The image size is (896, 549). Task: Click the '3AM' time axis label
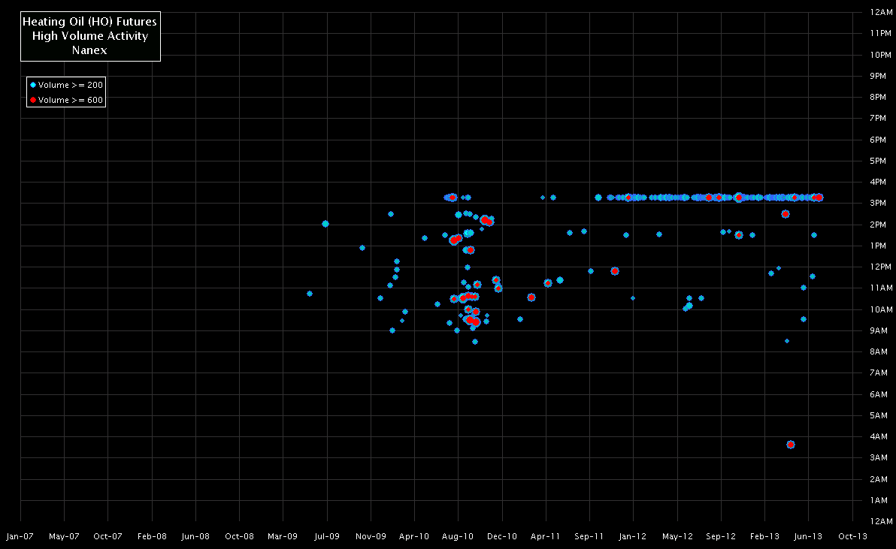point(878,457)
